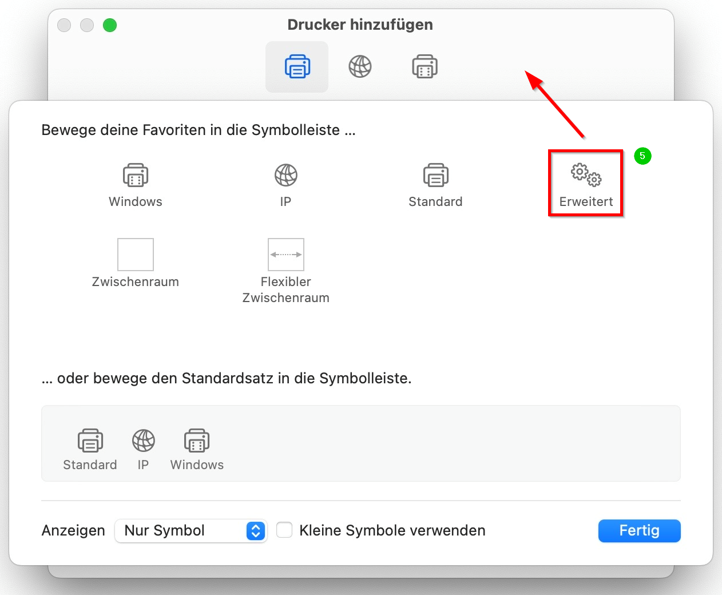This screenshot has width=722, height=595.
Task: Click Windows in the default set strip
Action: click(x=197, y=441)
